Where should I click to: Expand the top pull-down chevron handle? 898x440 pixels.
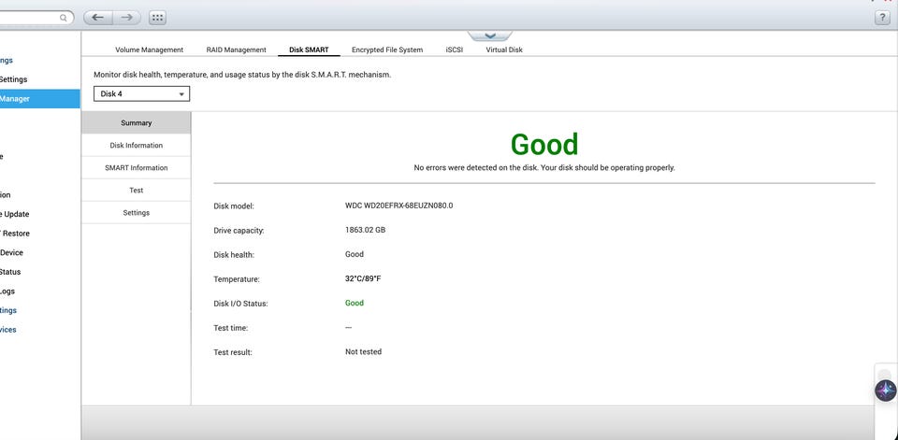(490, 36)
